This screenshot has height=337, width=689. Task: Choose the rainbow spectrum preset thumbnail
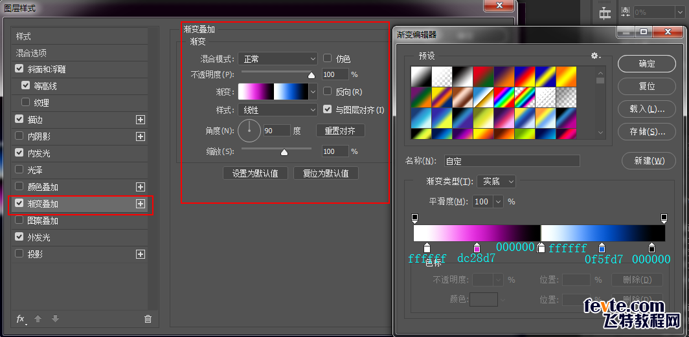pyautogui.click(x=504, y=98)
